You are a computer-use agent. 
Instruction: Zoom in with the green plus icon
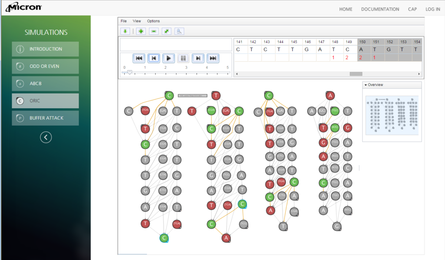click(141, 31)
